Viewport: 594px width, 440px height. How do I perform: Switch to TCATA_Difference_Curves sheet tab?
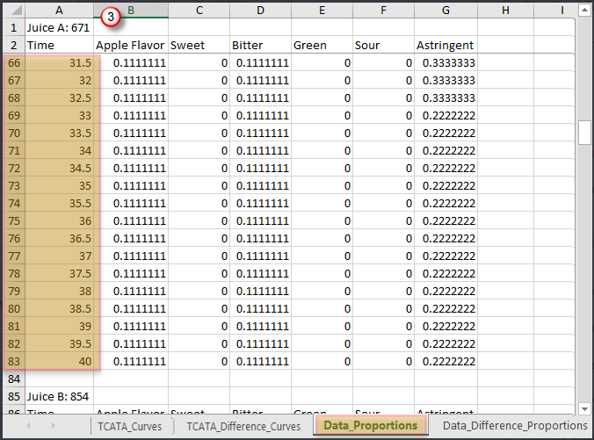coord(243,426)
